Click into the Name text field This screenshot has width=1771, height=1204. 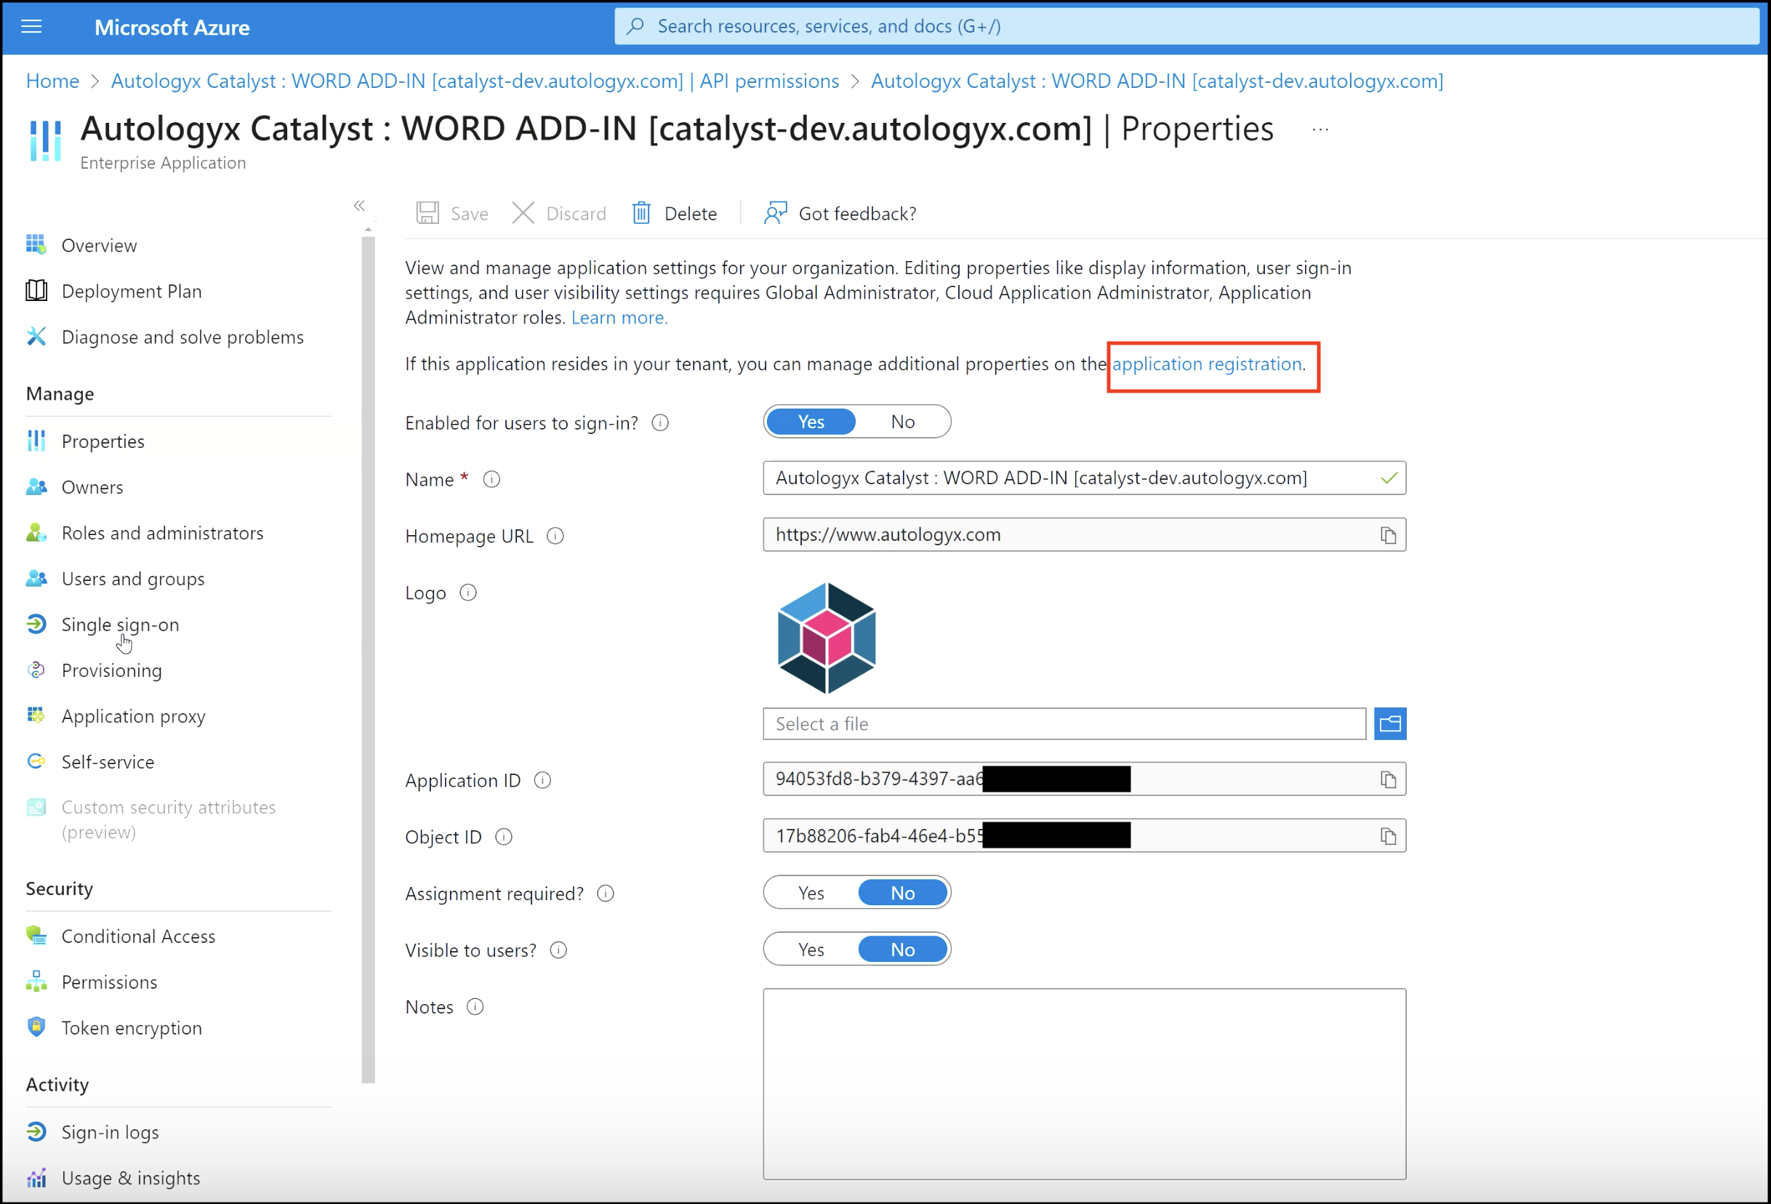pos(1084,478)
